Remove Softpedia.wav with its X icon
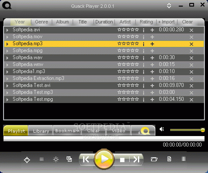The height and width of the screenshot is (173, 208). pyautogui.click(x=191, y=58)
